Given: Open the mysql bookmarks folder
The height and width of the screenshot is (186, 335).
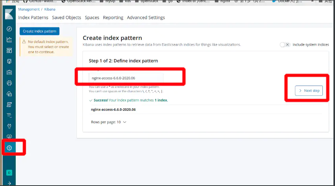Looking at the screenshot, I should tap(108, 1).
